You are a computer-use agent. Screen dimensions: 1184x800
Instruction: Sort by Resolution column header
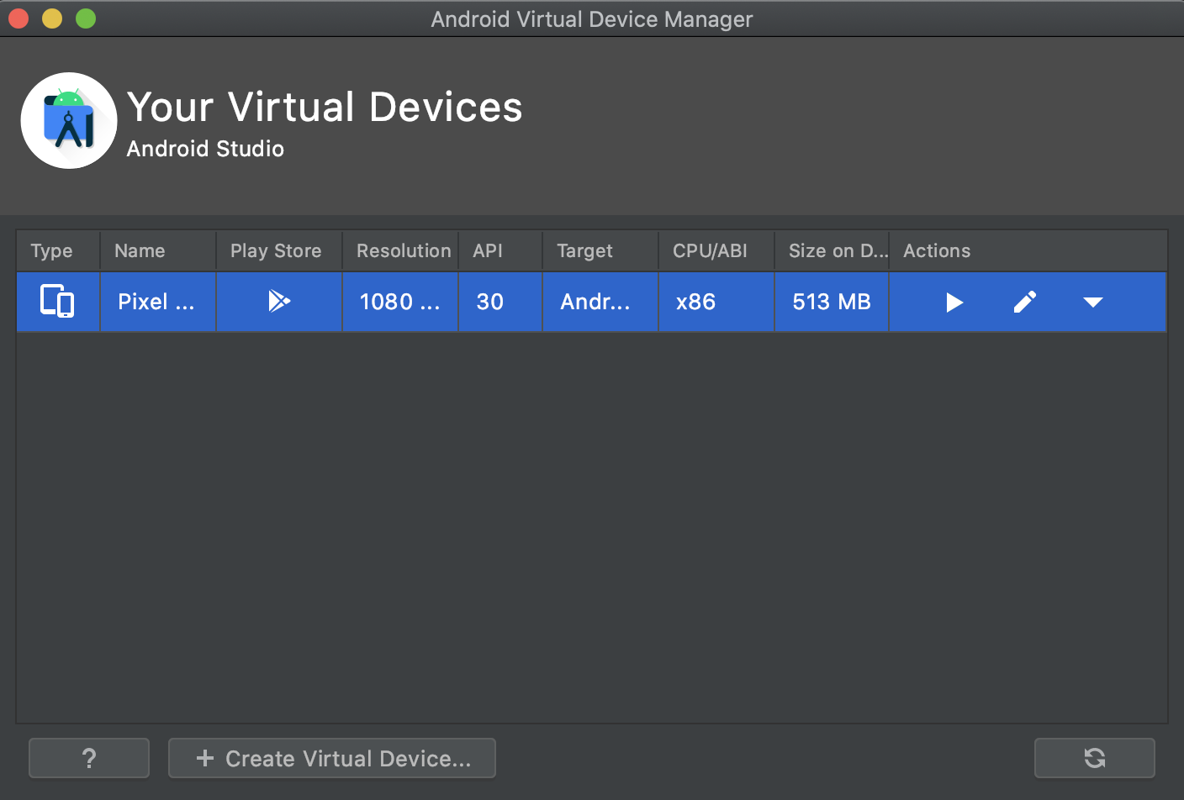[x=400, y=250]
